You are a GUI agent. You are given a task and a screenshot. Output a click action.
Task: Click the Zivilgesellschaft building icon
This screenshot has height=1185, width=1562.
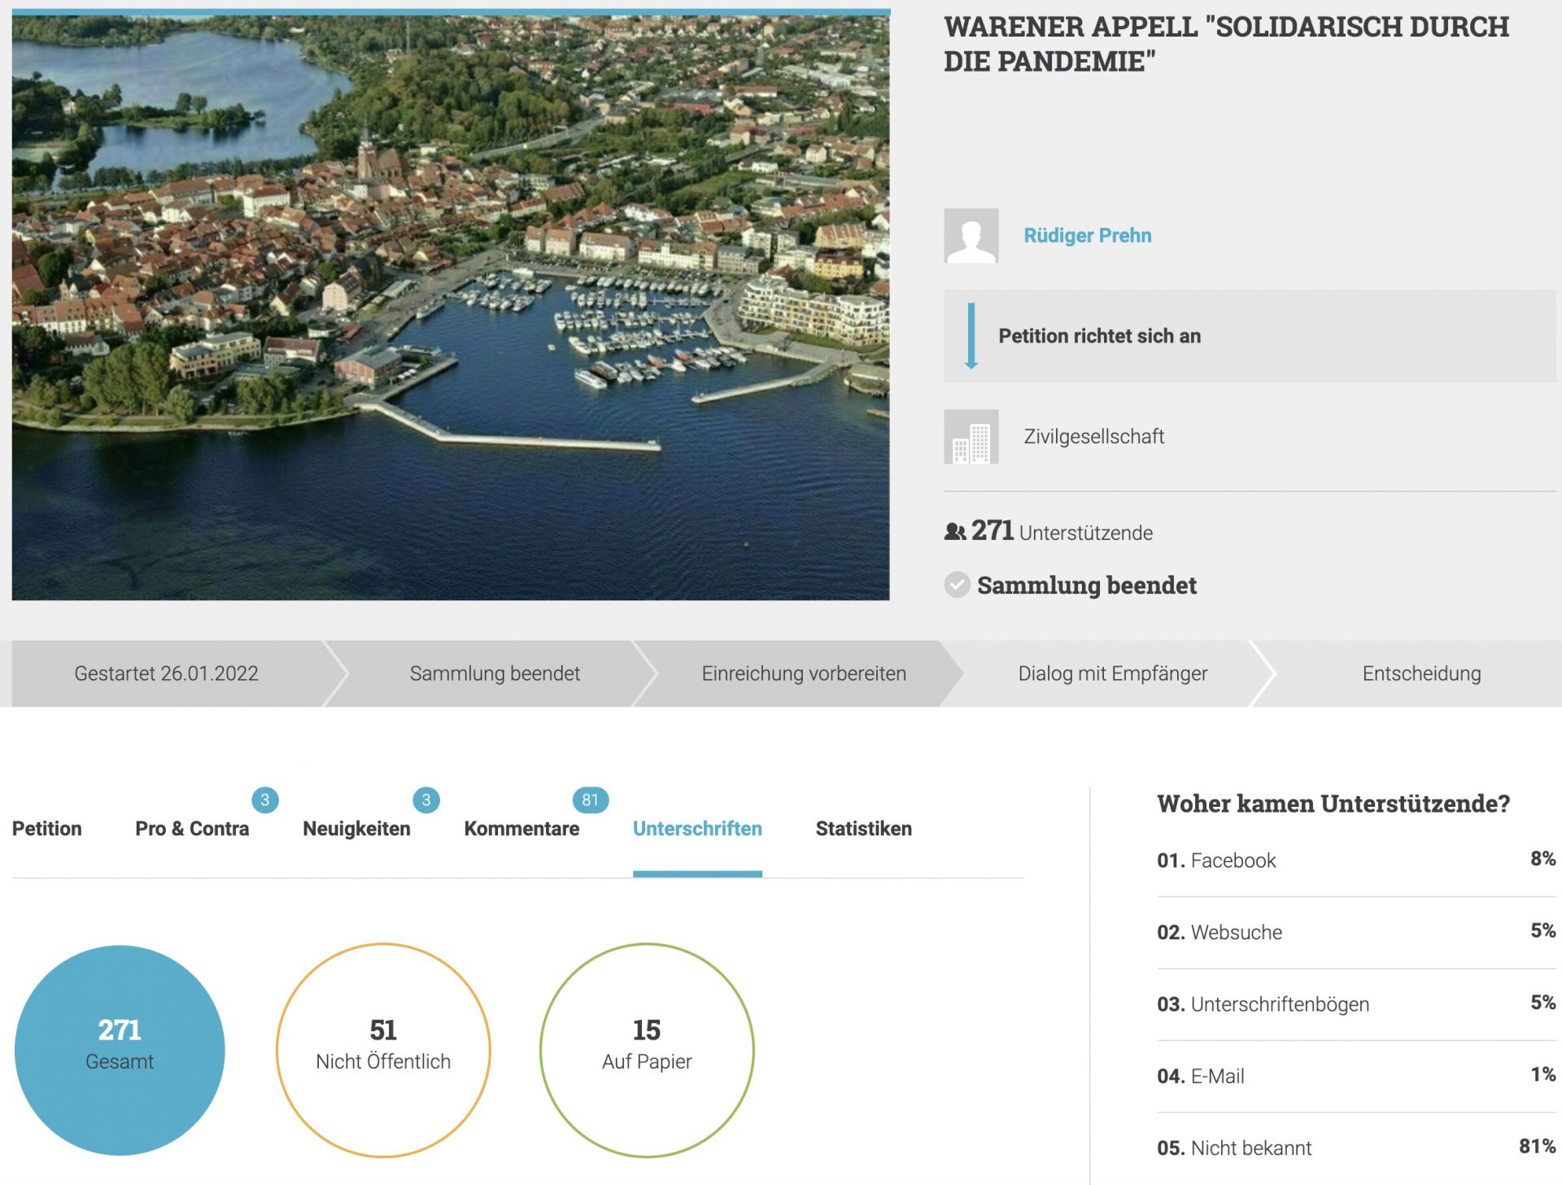[971, 437]
